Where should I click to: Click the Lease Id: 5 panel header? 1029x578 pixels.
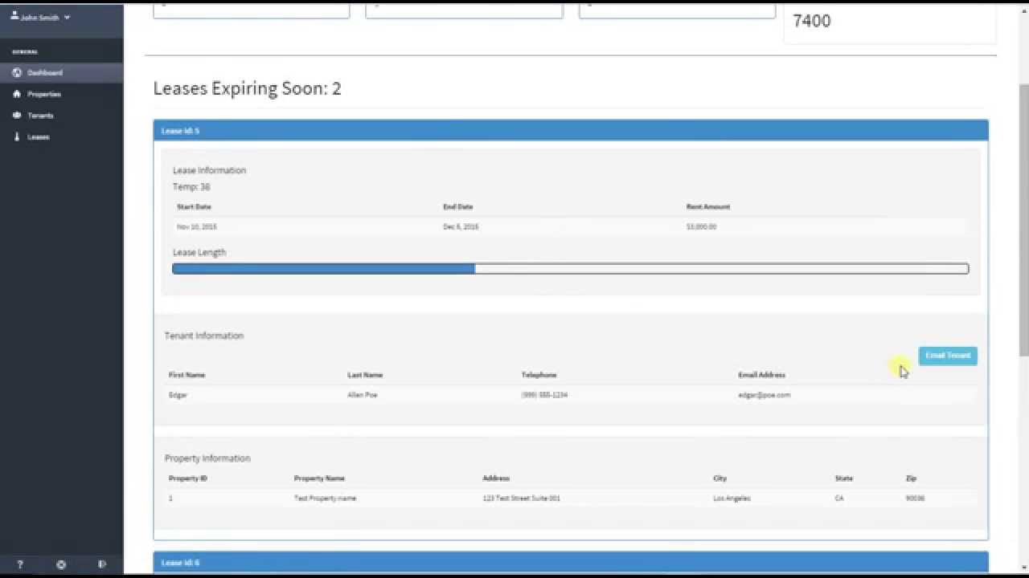click(571, 130)
